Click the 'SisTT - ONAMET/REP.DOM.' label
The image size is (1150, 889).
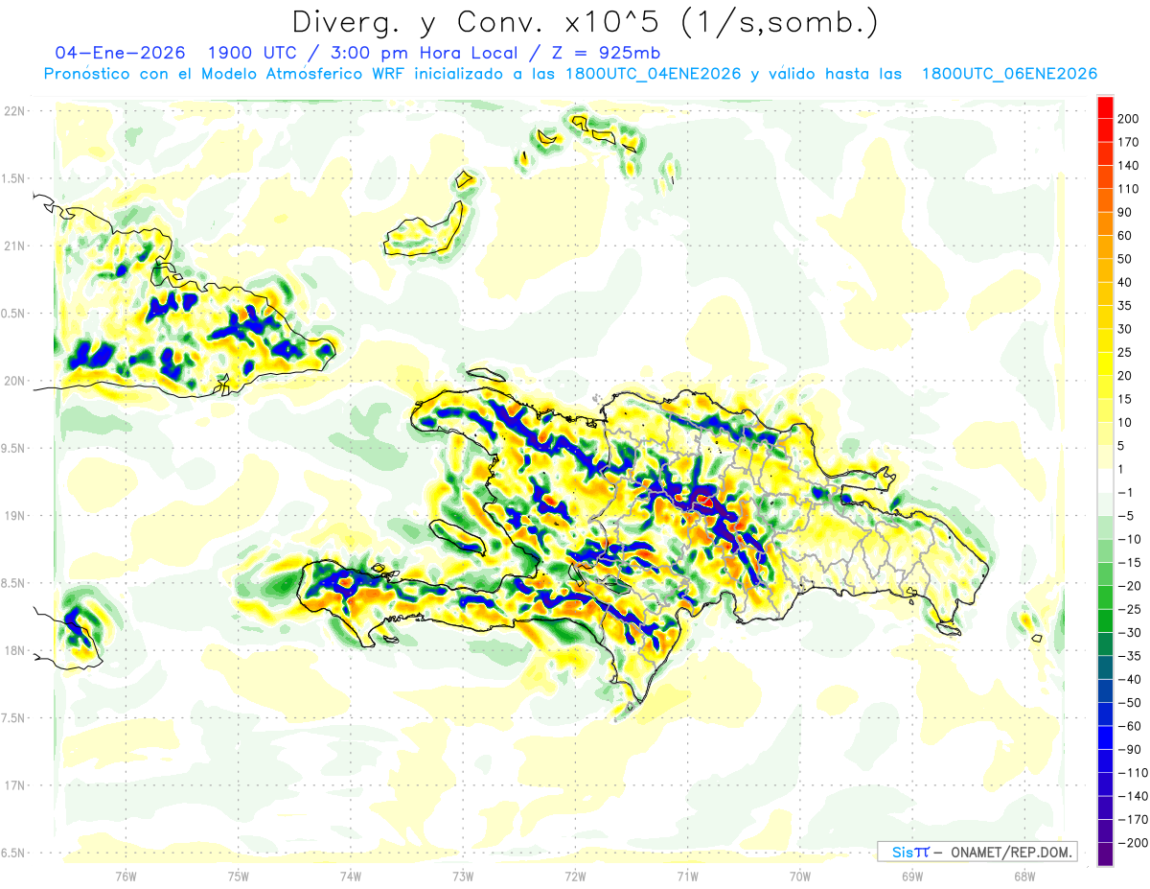pos(977,852)
